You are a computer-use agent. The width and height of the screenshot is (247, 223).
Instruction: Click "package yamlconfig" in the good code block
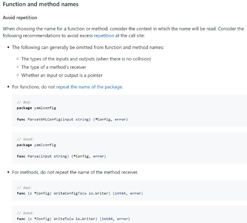coord(36,145)
